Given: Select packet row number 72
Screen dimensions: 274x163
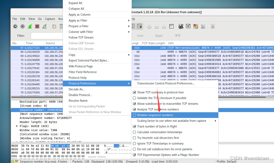Looking at the screenshot, I should pos(142,68).
